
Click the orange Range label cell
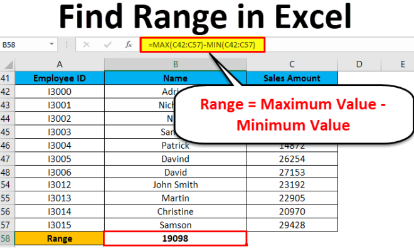click(x=60, y=238)
